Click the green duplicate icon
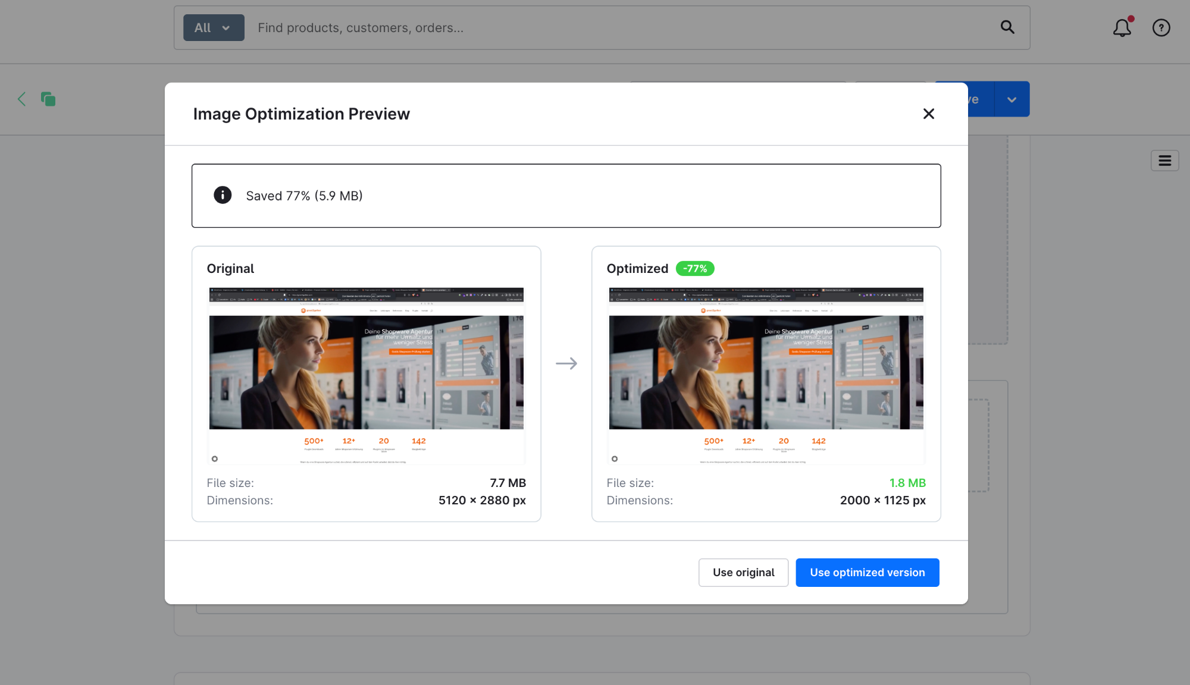 coord(48,99)
